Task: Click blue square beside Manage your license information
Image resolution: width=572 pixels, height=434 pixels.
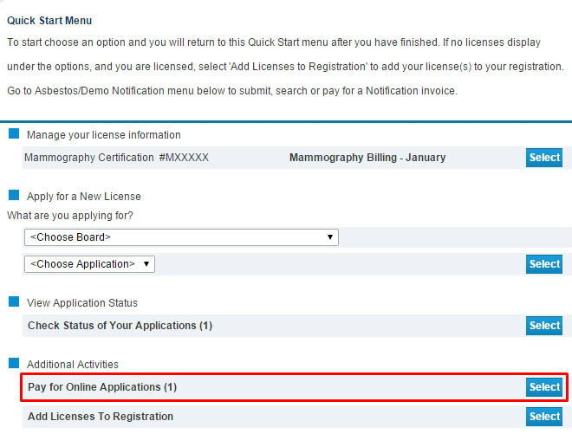Action: (14, 134)
